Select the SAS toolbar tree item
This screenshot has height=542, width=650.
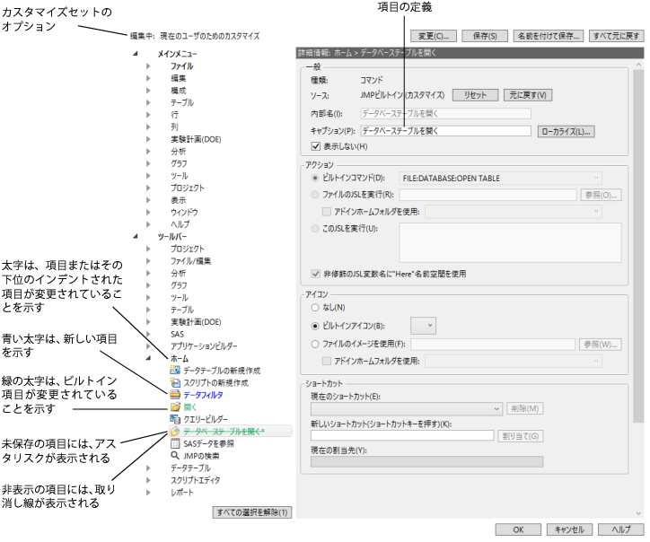point(178,334)
